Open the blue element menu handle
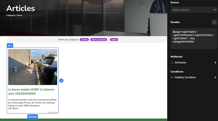Image resolution: width=218 pixels, height=121 pixels. (x=61, y=81)
